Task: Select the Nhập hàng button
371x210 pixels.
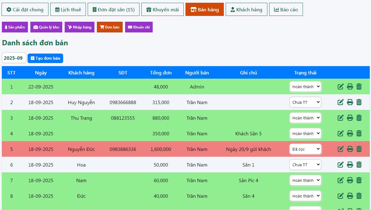Action: pos(79,27)
